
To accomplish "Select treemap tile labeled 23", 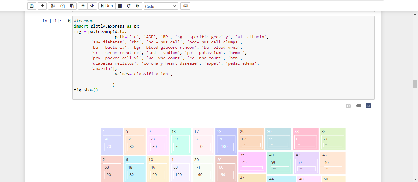I will 226,141.
